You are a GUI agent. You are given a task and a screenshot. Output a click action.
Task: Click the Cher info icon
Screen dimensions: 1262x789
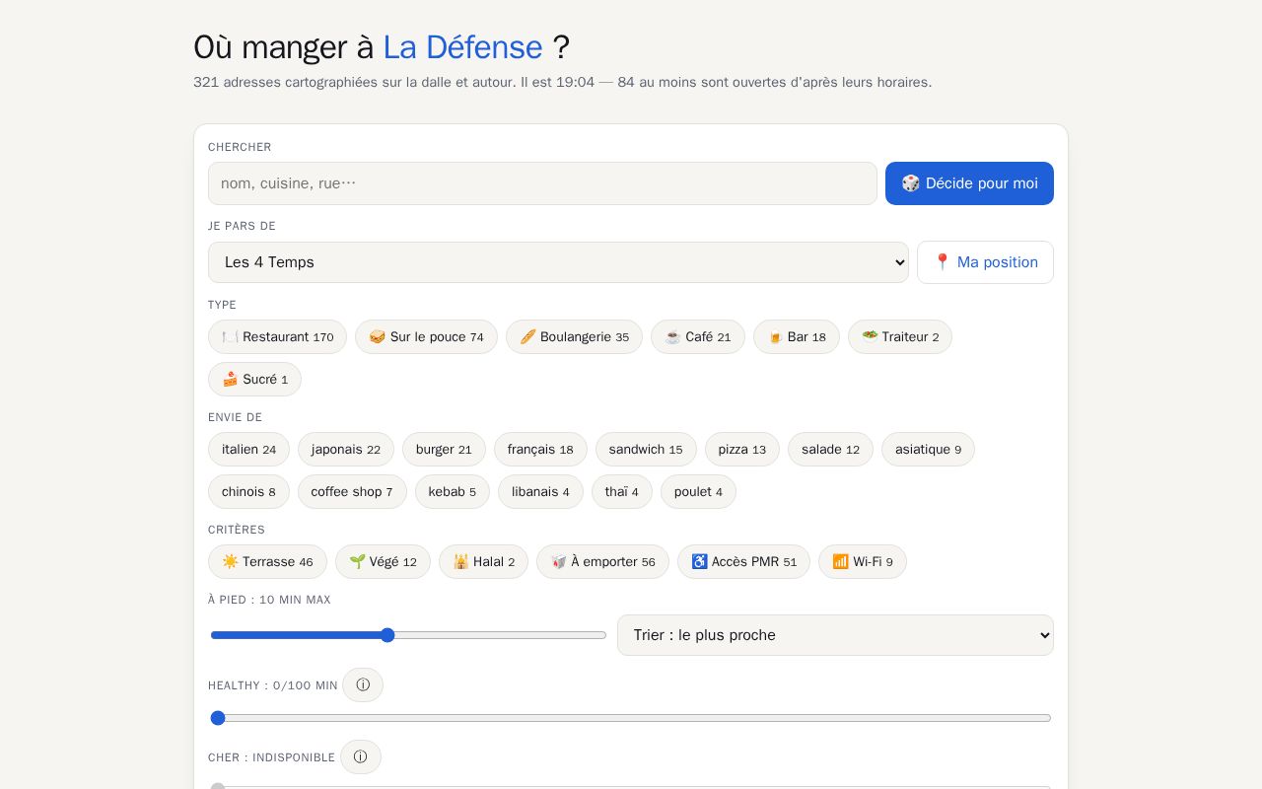(x=361, y=756)
